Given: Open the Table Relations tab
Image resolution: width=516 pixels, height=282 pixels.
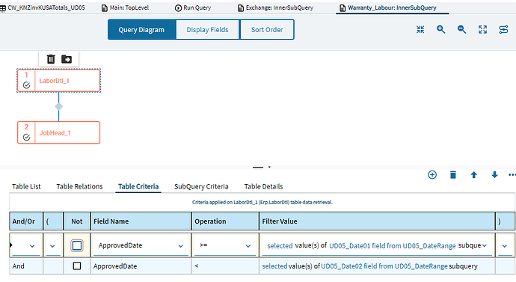Looking at the screenshot, I should tap(79, 186).
